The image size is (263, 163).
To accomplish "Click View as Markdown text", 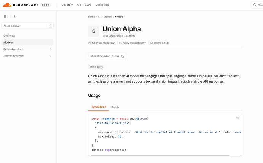I will click(135, 43).
